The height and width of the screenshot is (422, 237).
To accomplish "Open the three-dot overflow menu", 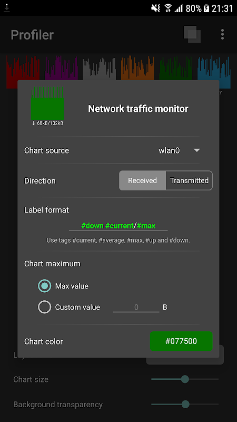I will pyautogui.click(x=222, y=34).
